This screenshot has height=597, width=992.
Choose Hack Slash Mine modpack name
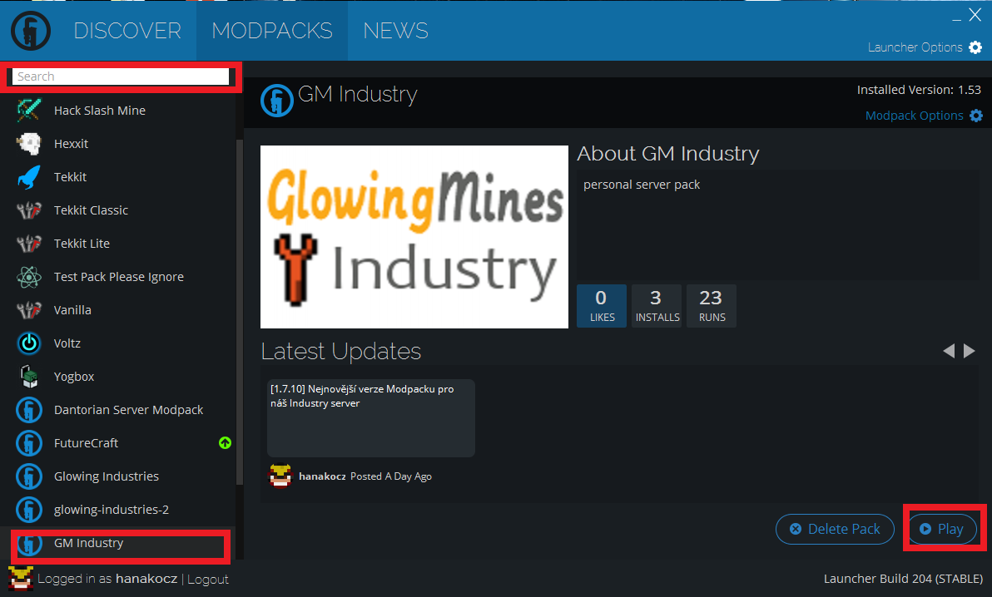coord(99,110)
